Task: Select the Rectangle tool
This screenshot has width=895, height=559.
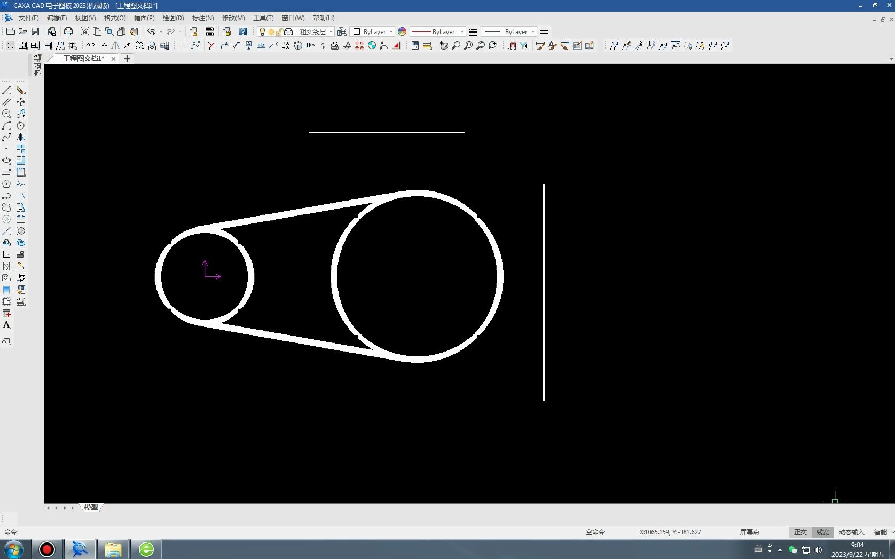Action: [6, 172]
